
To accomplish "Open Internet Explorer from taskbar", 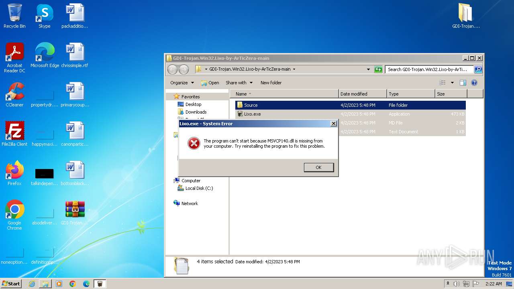I will [32, 284].
